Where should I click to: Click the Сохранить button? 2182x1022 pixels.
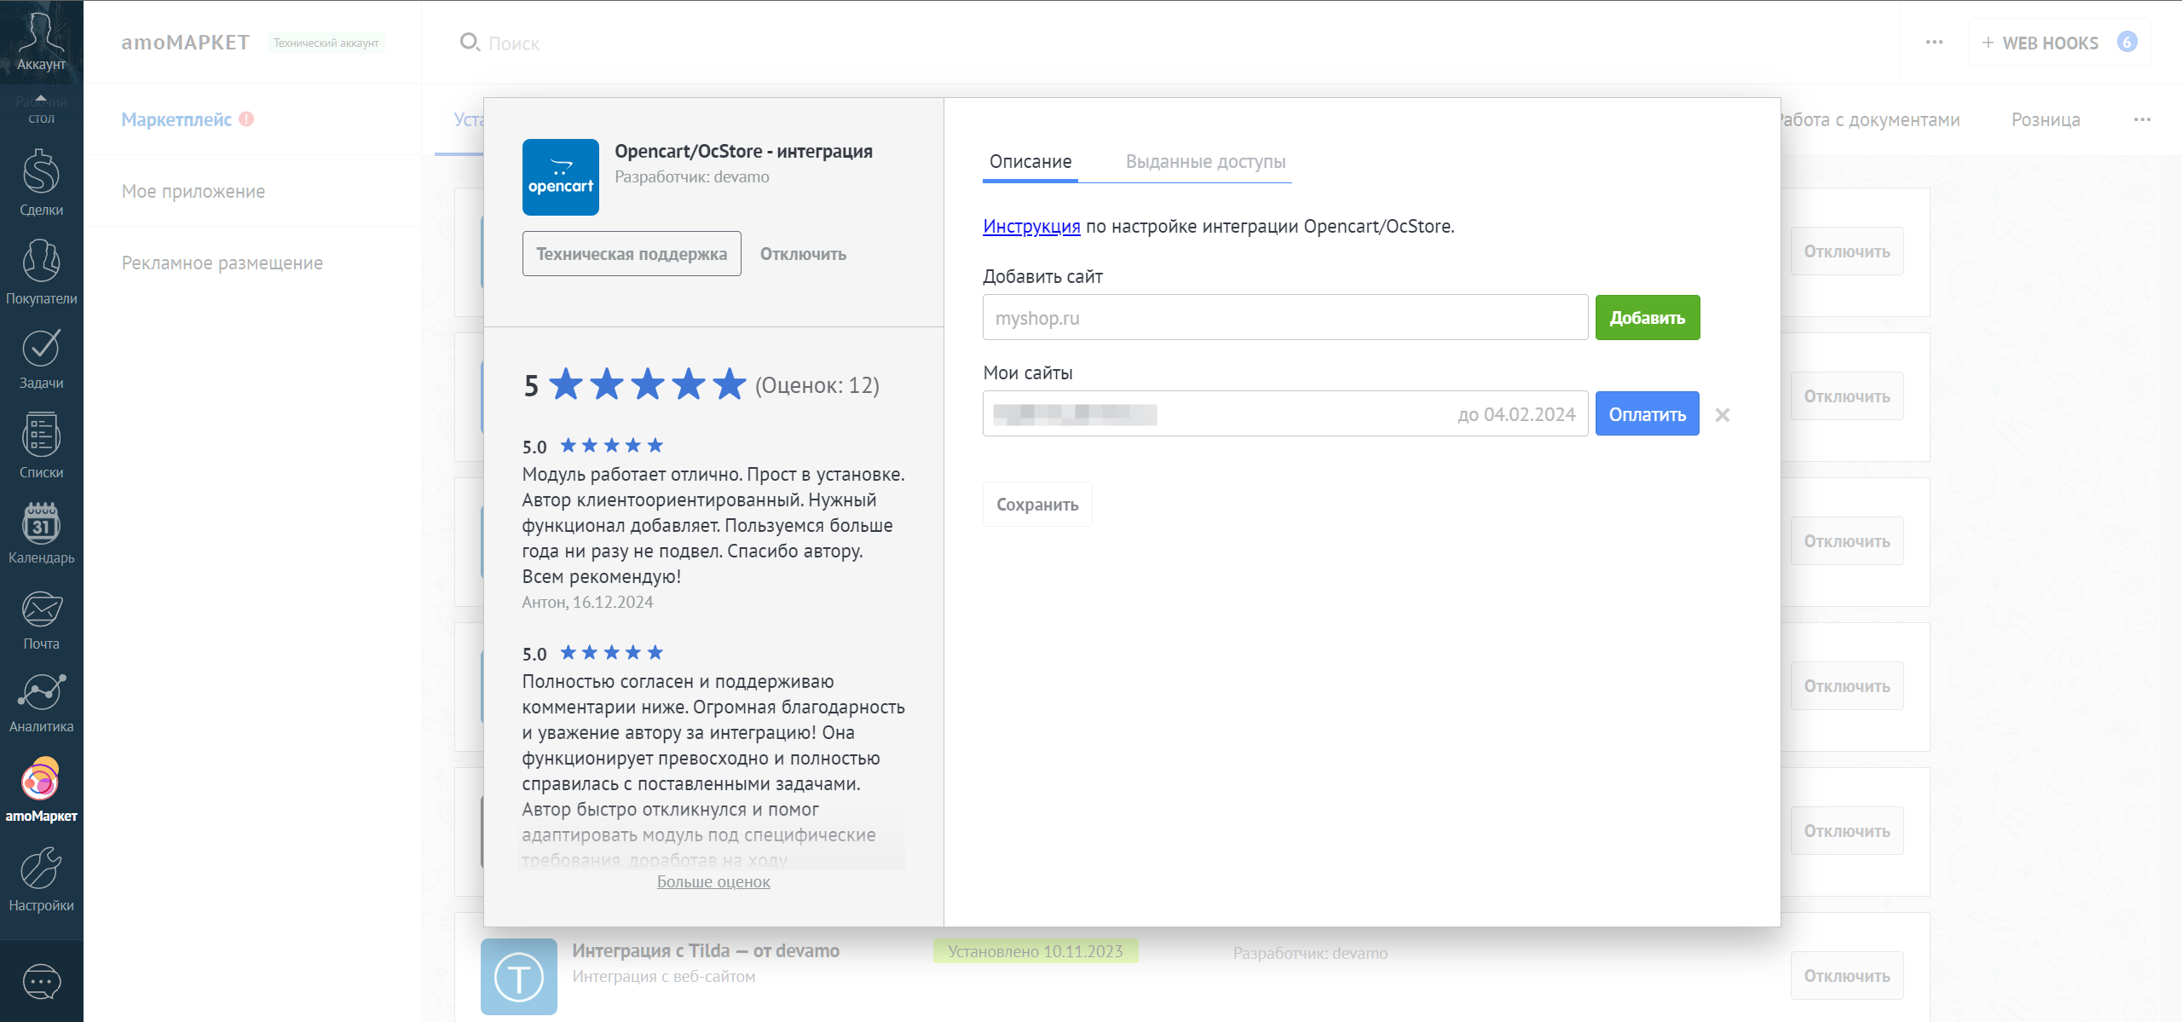click(1037, 505)
